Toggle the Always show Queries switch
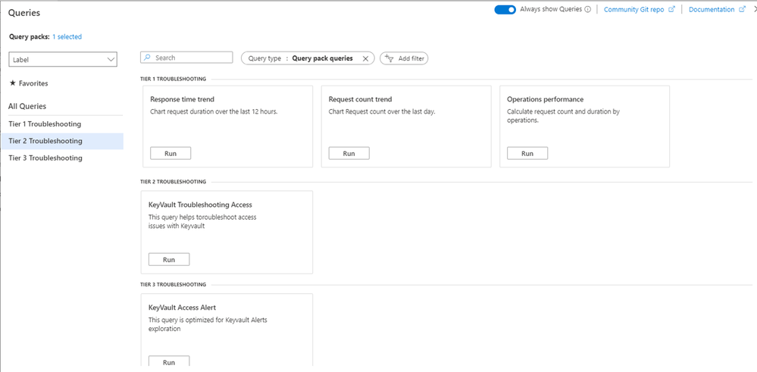This screenshot has width=757, height=372. [505, 10]
